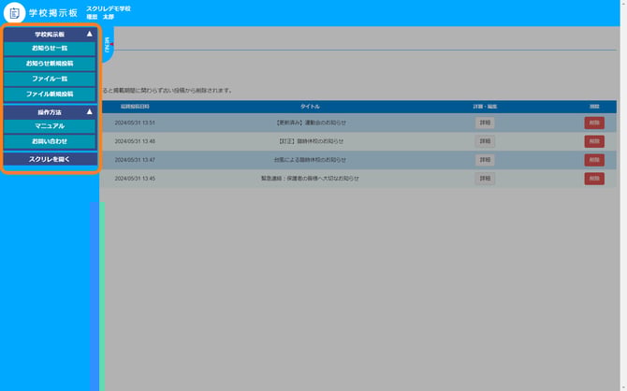Open 詳細 for the 13:51 運動会 post
This screenshot has width=627, height=391.
[485, 123]
